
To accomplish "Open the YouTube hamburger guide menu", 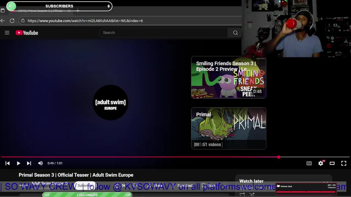I will pos(7,33).
